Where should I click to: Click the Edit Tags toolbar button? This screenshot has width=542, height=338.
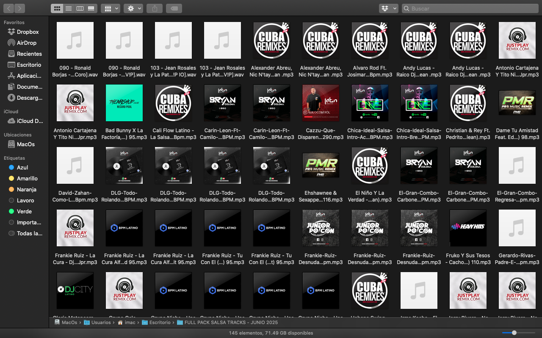tap(174, 8)
